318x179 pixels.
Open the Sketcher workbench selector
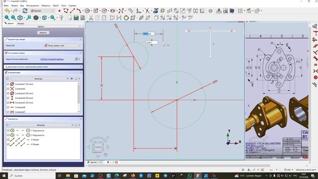[x=42, y=11]
